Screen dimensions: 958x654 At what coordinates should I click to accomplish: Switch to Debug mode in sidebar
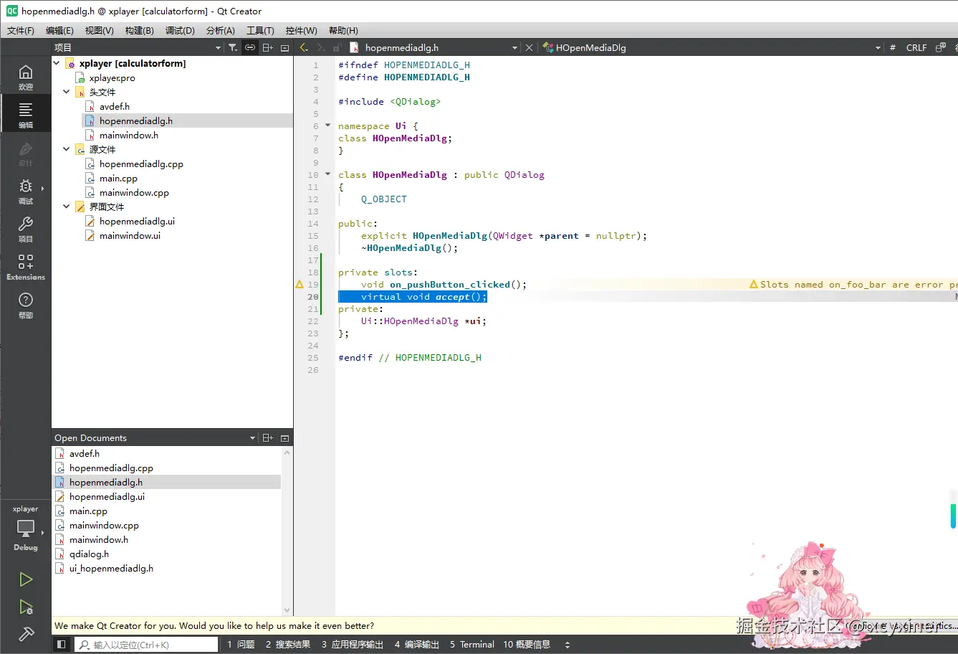click(x=26, y=191)
